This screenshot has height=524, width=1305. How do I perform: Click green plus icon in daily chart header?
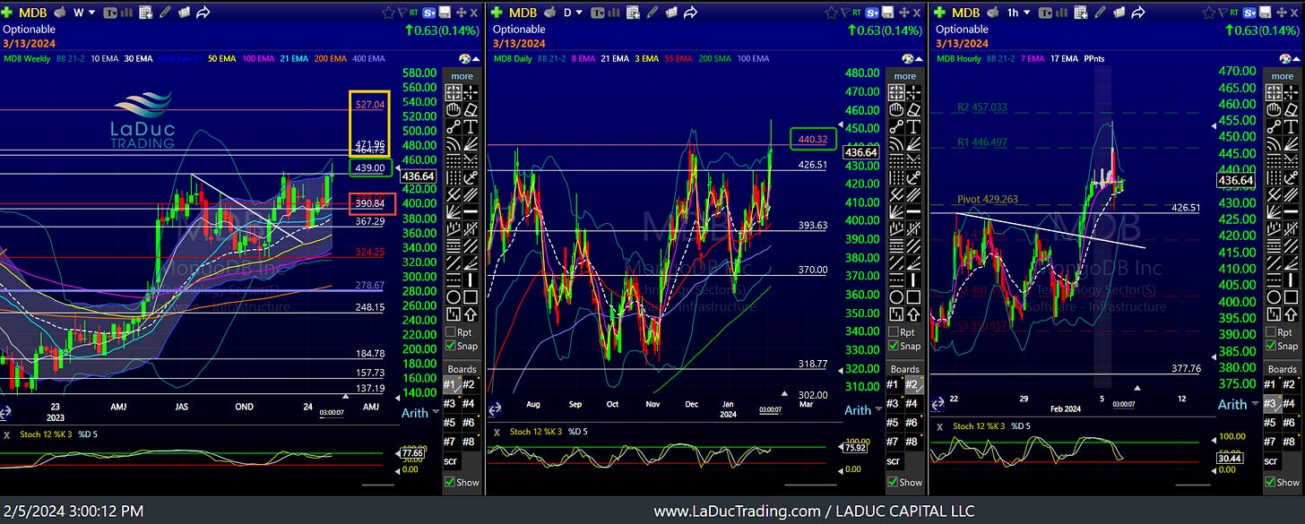point(497,13)
